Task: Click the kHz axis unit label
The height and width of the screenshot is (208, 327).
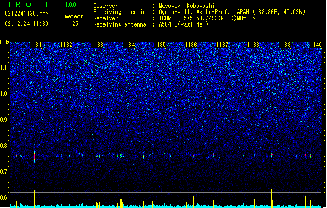Action: (x=5, y=42)
